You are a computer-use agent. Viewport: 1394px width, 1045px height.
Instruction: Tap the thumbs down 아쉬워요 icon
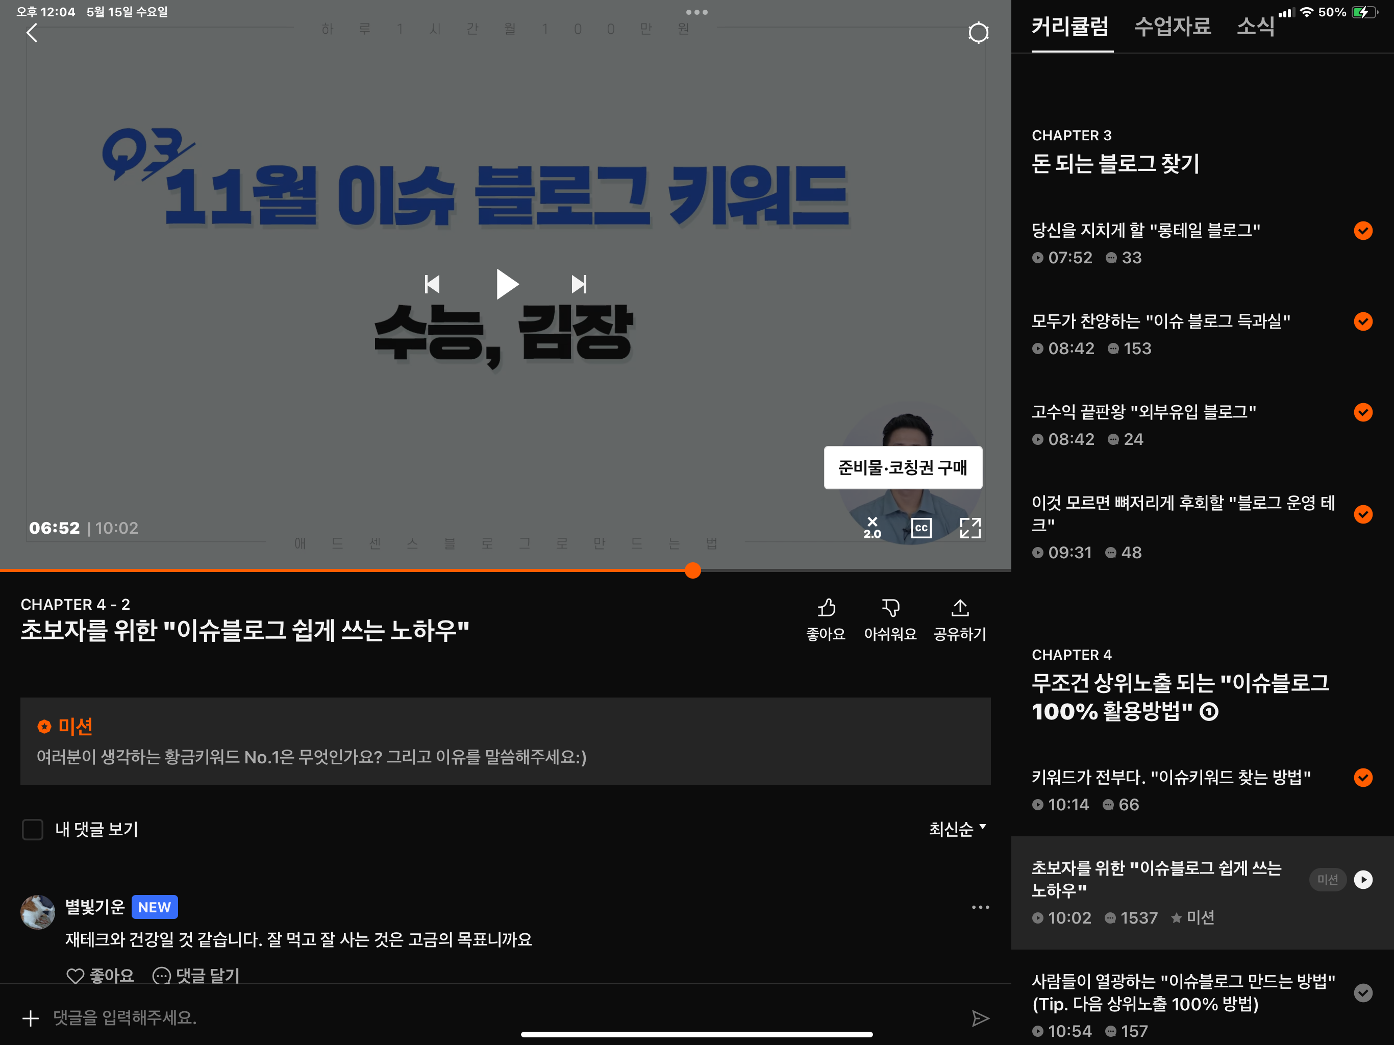click(x=890, y=608)
